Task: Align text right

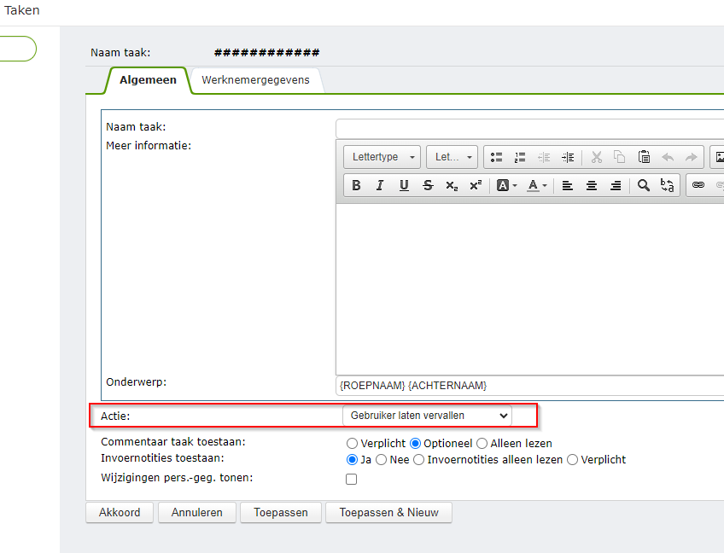Action: pyautogui.click(x=616, y=185)
